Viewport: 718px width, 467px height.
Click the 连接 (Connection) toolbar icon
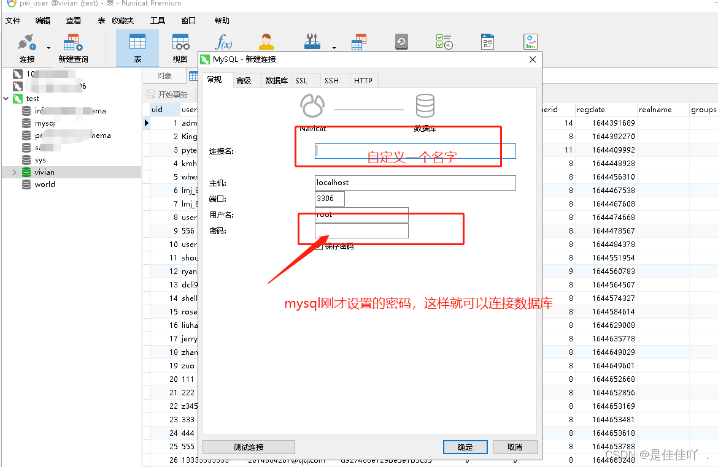[x=26, y=48]
